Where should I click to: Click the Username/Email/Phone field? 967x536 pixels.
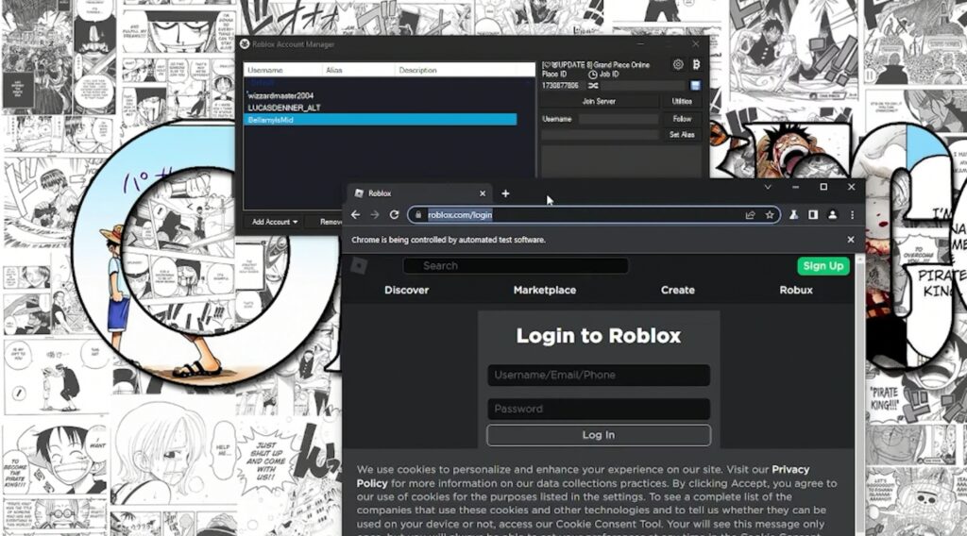(598, 376)
